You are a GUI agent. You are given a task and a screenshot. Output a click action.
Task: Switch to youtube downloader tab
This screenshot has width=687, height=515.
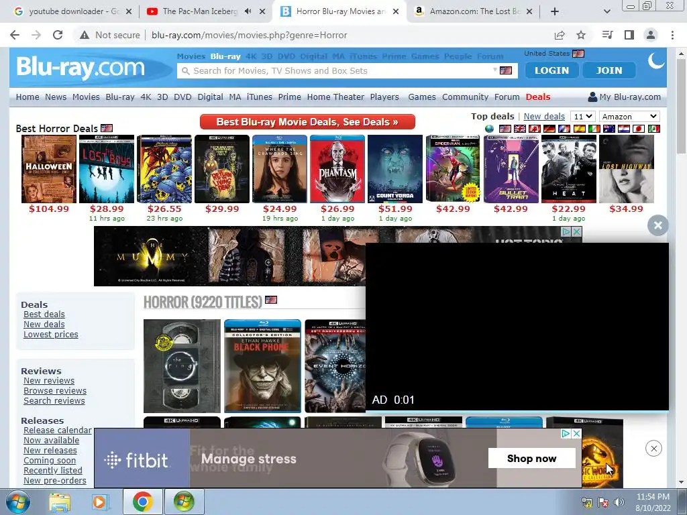(x=72, y=11)
